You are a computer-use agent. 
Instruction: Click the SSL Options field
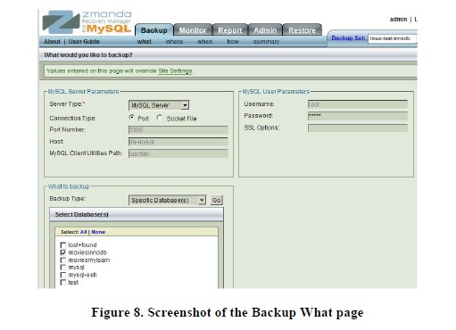pyautogui.click(x=358, y=128)
